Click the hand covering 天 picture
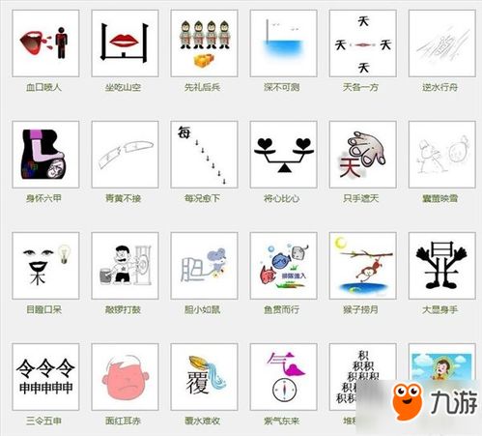 [363, 155]
